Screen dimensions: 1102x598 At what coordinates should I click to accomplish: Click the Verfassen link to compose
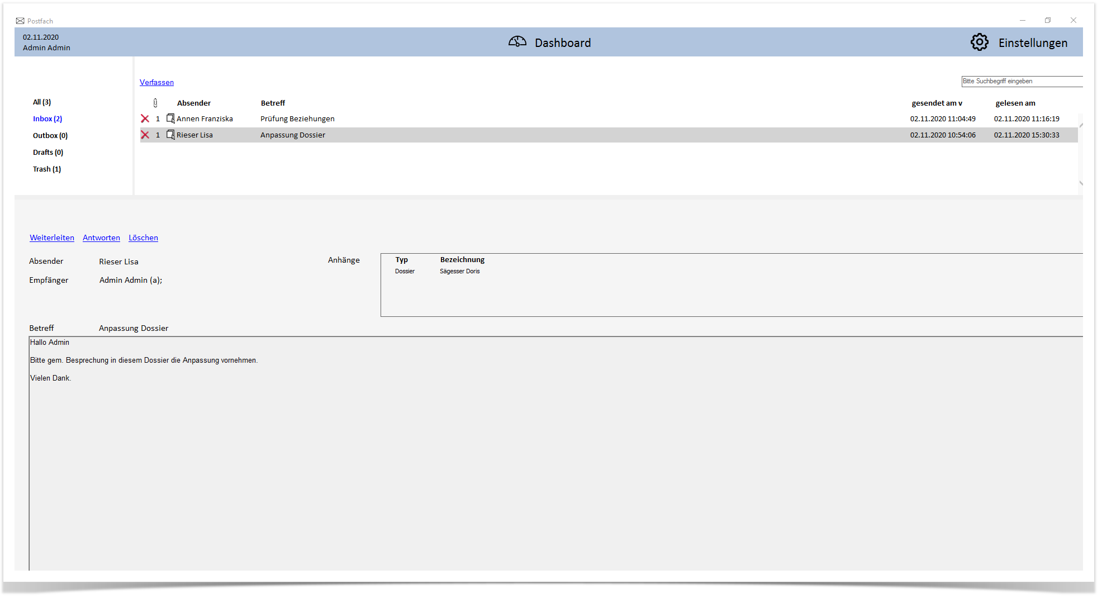pos(156,82)
